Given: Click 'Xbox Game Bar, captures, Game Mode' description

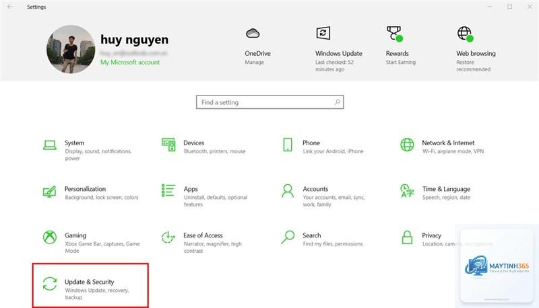Looking at the screenshot, I should pyautogui.click(x=102, y=247).
